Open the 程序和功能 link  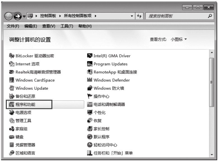25,104
